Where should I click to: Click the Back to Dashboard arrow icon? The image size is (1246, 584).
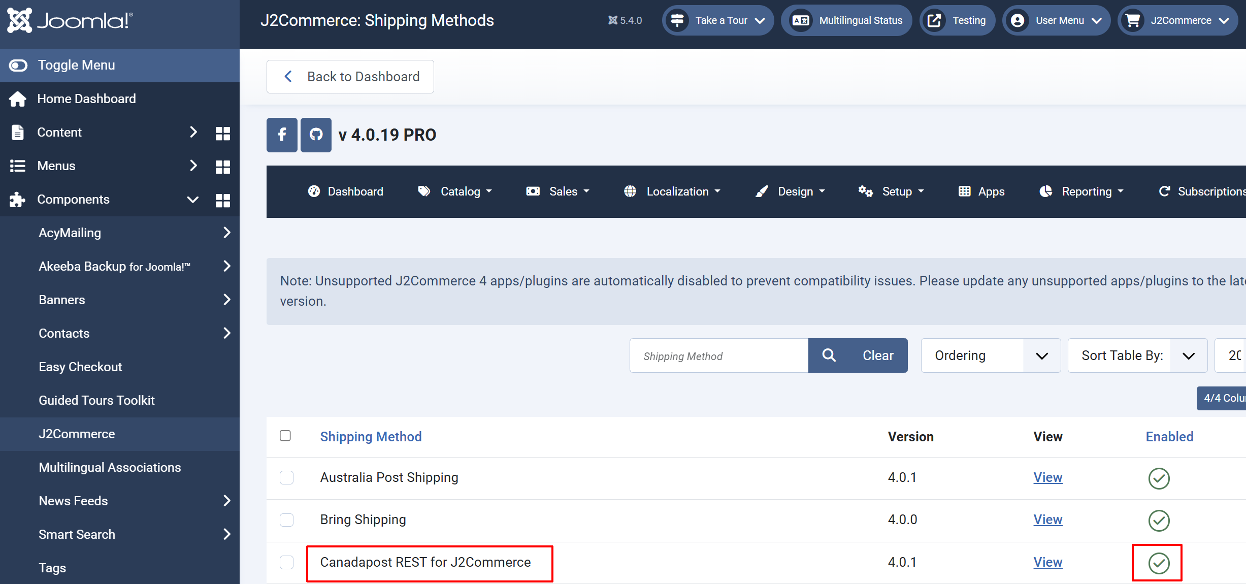pyautogui.click(x=288, y=77)
